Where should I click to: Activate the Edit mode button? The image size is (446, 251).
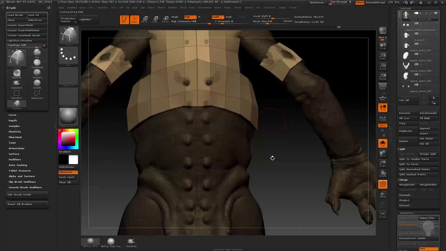(124, 20)
